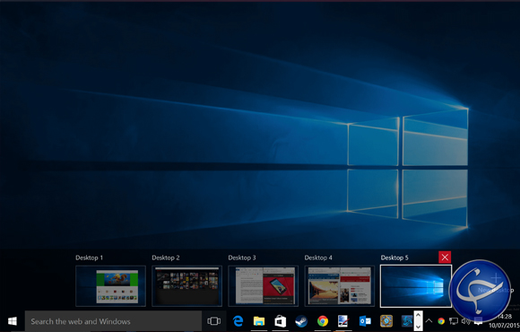Open the calendar from the 10/07/2015 date
The height and width of the screenshot is (332, 520).
pyautogui.click(x=504, y=326)
